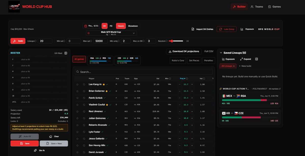Click Download DK projections
Screen dimensions: 305x156
184,51
